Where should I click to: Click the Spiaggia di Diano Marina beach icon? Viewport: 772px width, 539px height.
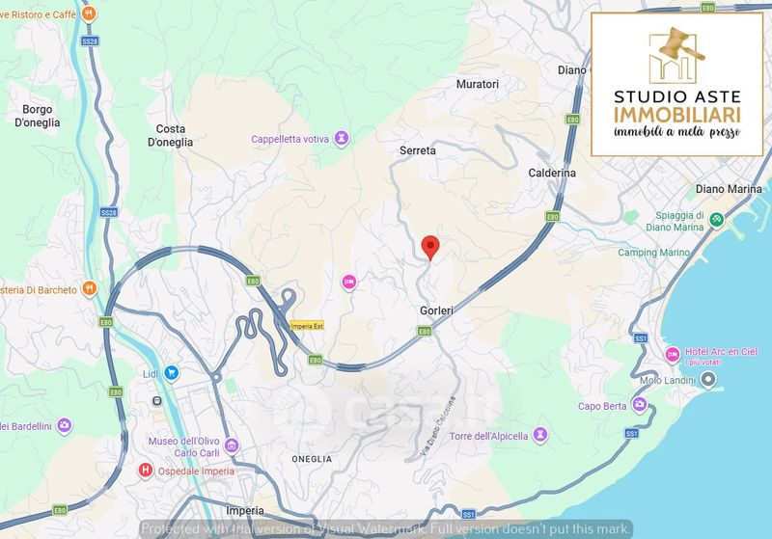[716, 221]
